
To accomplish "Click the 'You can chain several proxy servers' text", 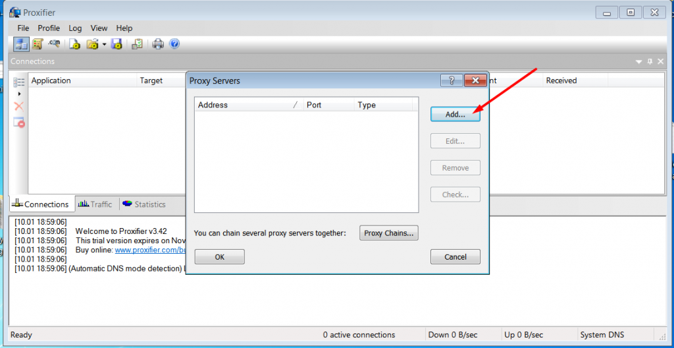I will pos(270,233).
